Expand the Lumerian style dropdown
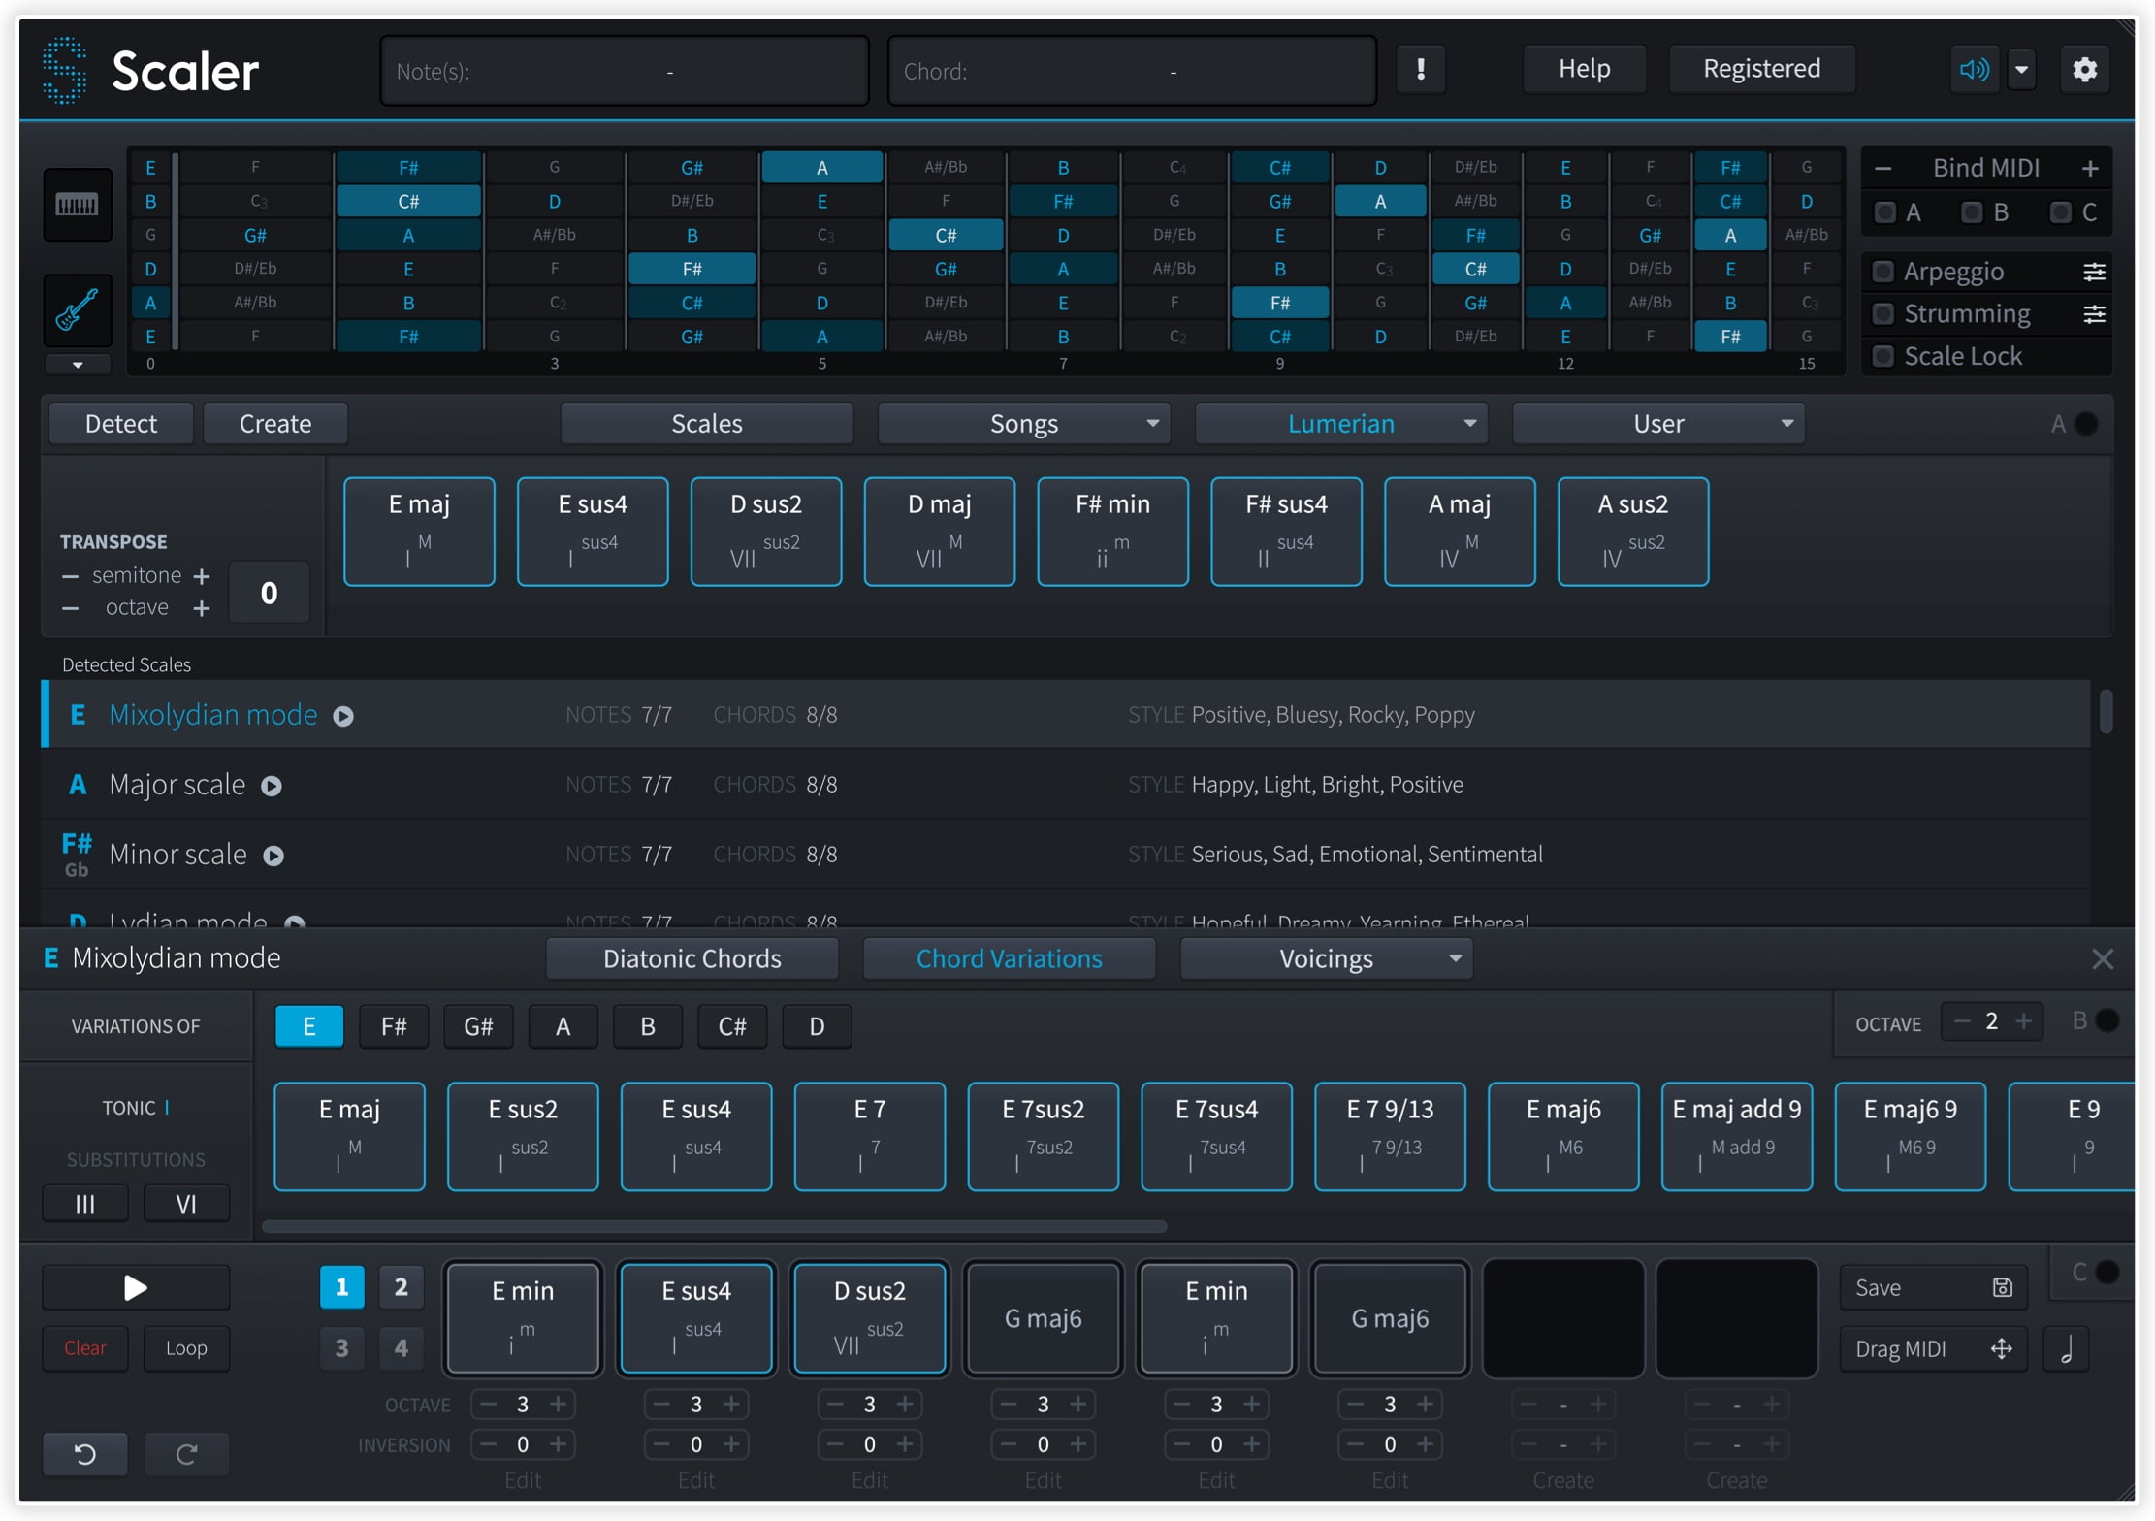Screen dimensions: 2155x1521 pos(1467,423)
